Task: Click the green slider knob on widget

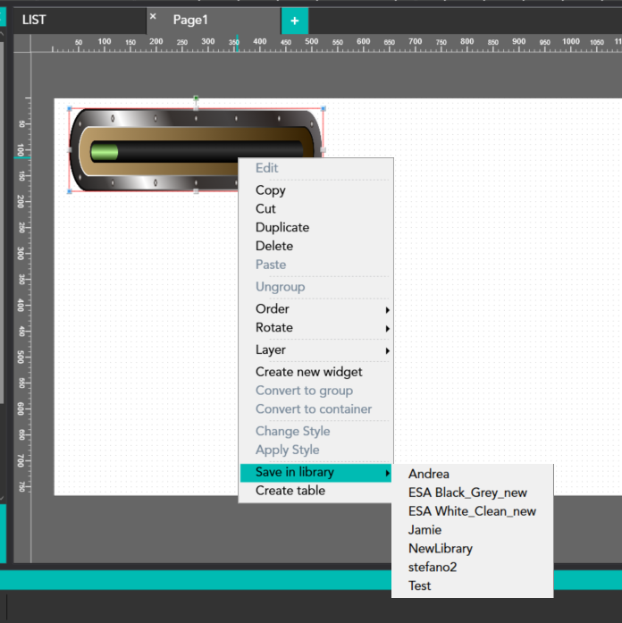Action: (x=105, y=153)
